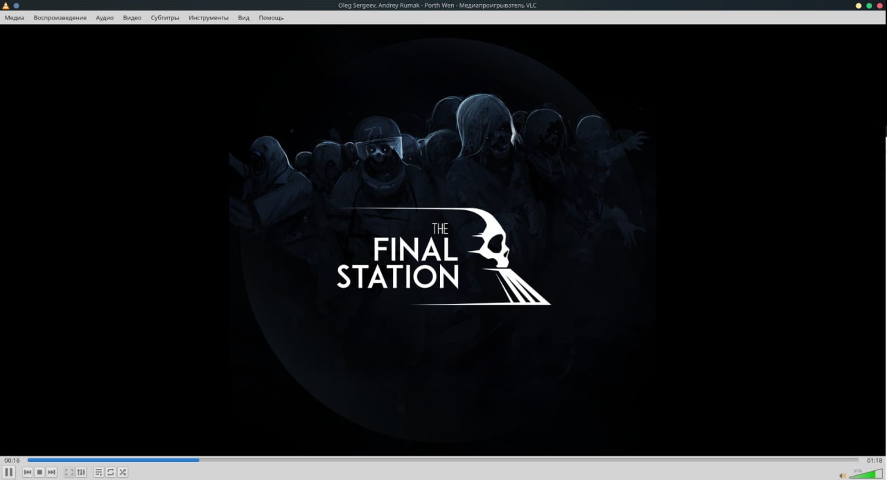Mute audio via speaker icon
The width and height of the screenshot is (887, 480).
[843, 475]
